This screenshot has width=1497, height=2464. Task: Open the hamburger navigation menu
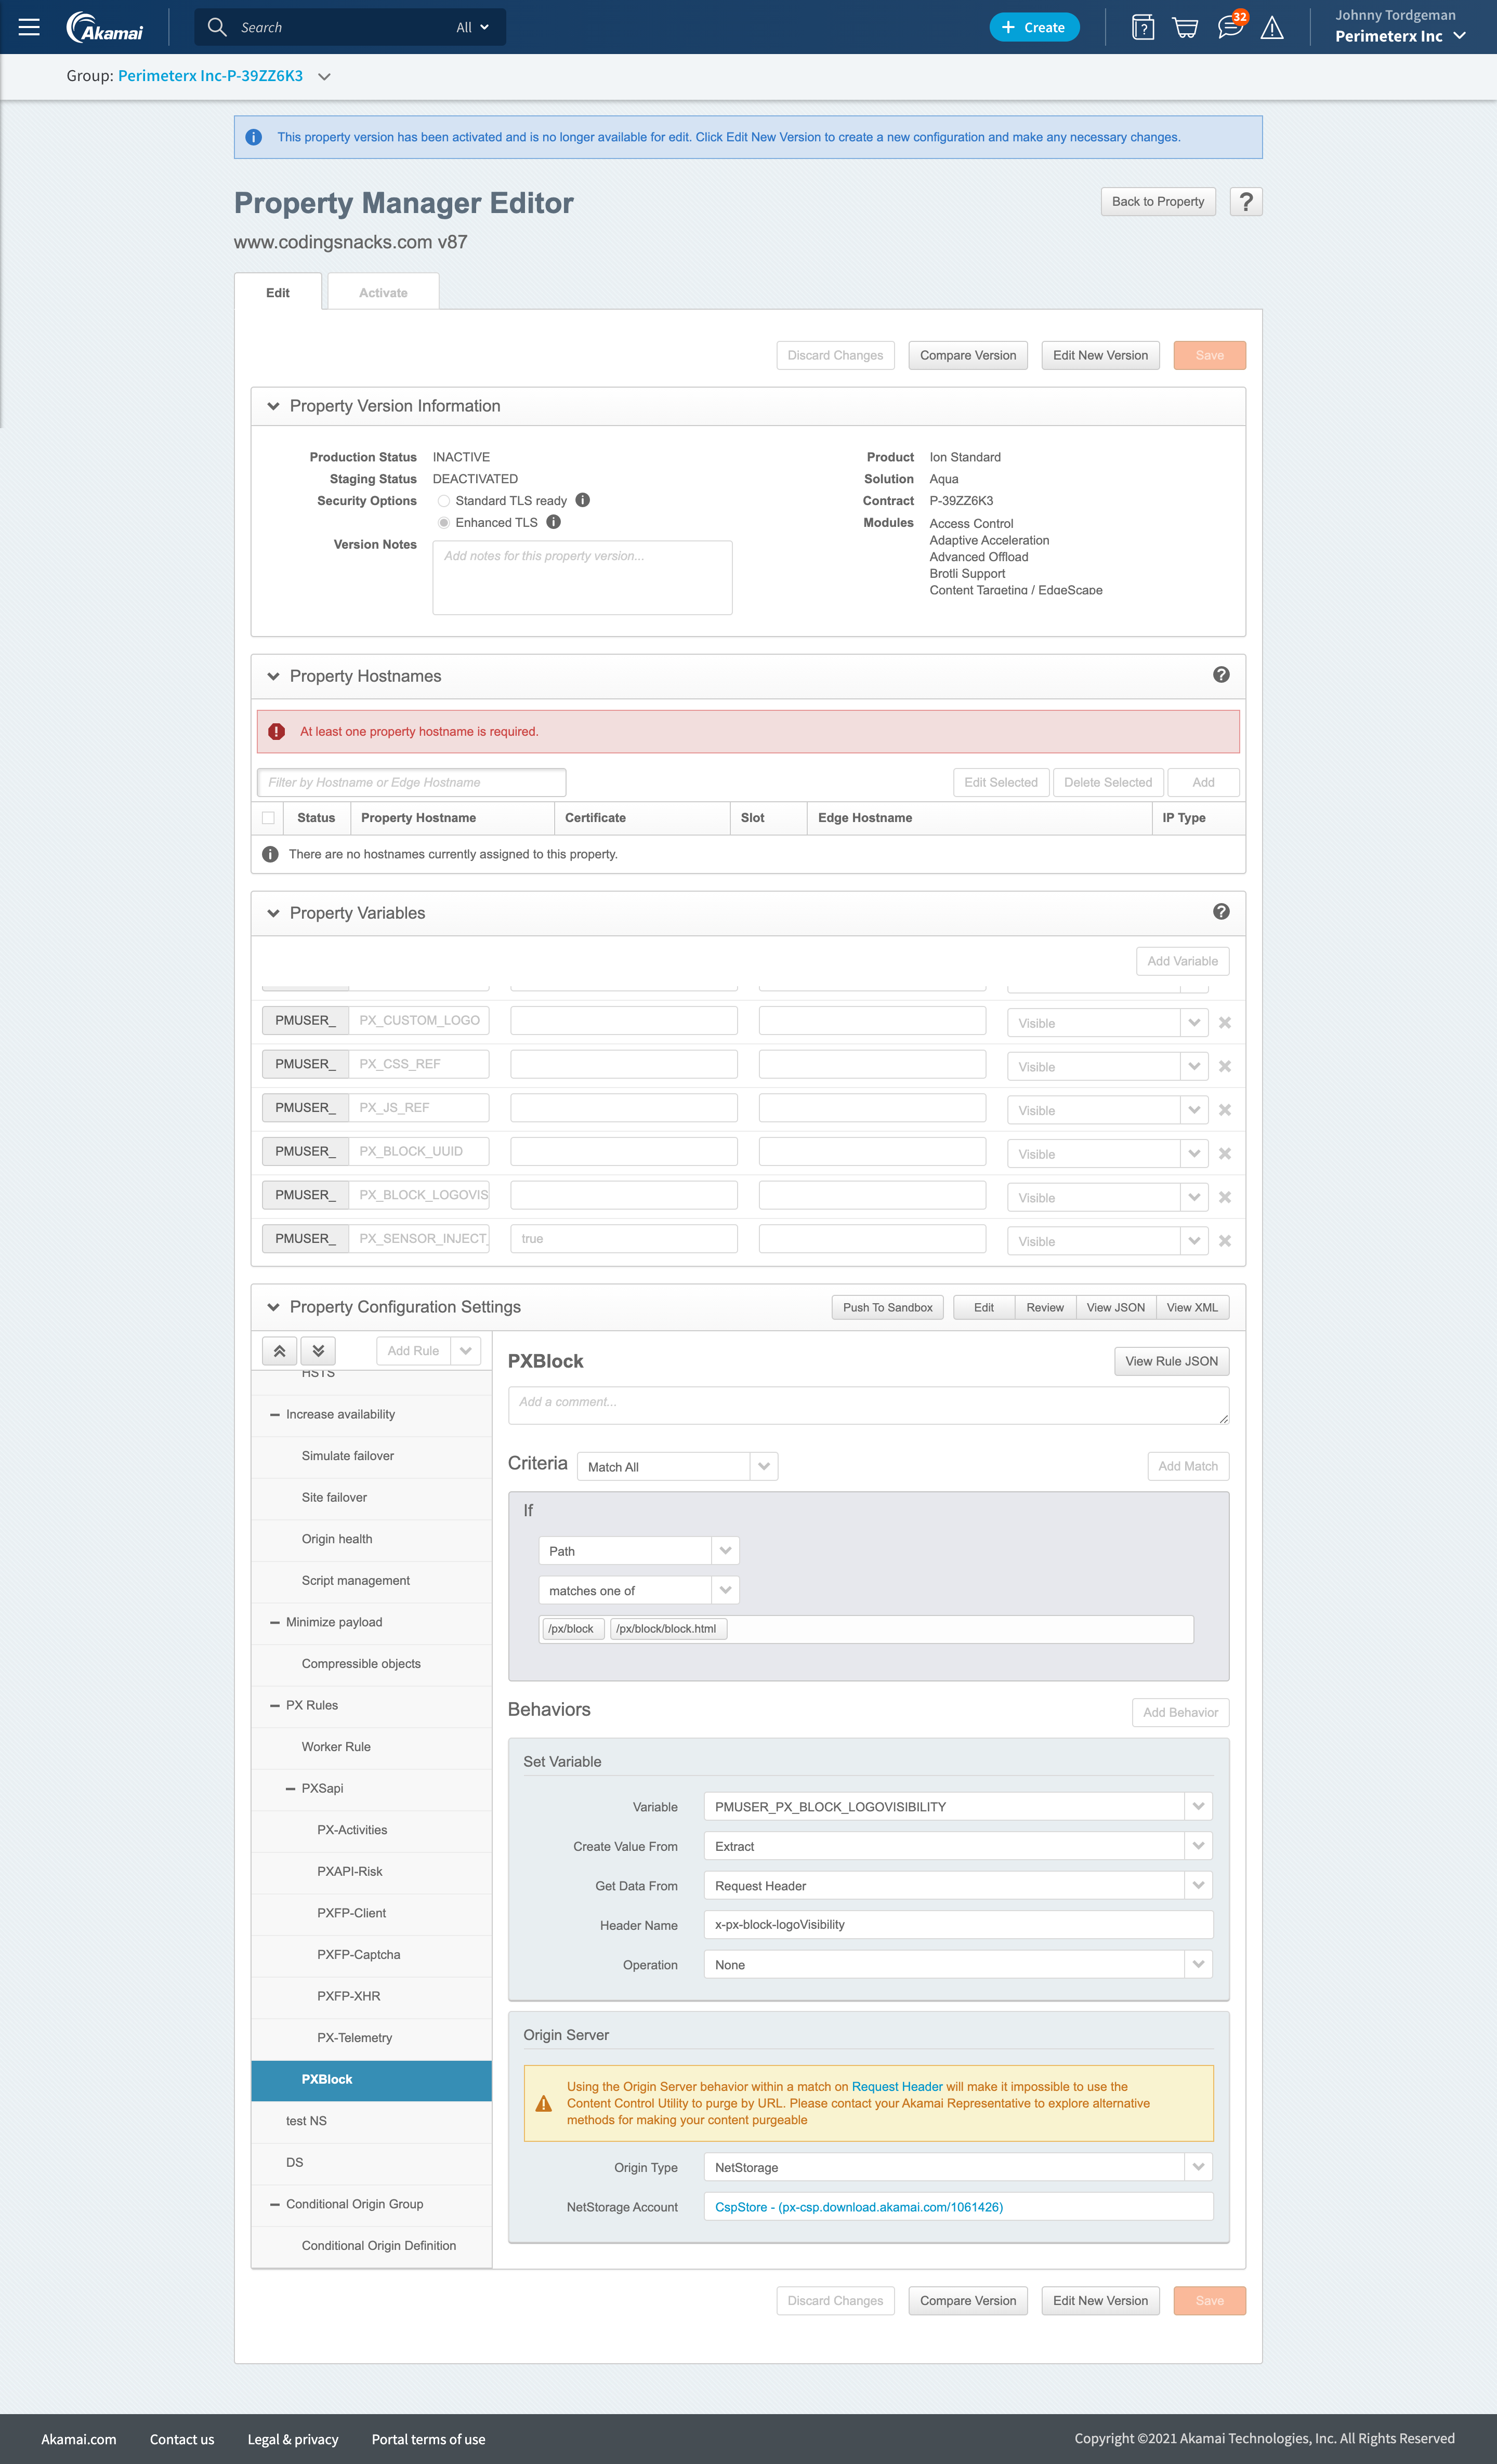[x=29, y=27]
